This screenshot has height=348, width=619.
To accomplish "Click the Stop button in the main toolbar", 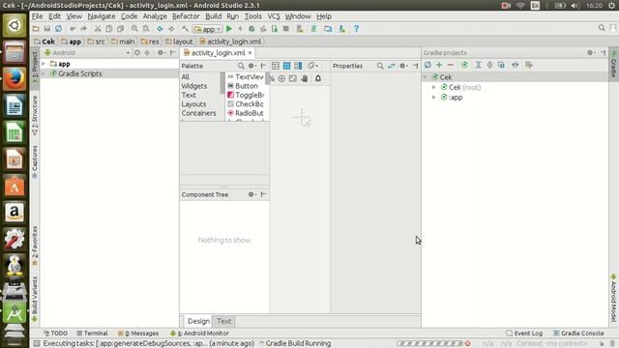I will tap(286, 29).
